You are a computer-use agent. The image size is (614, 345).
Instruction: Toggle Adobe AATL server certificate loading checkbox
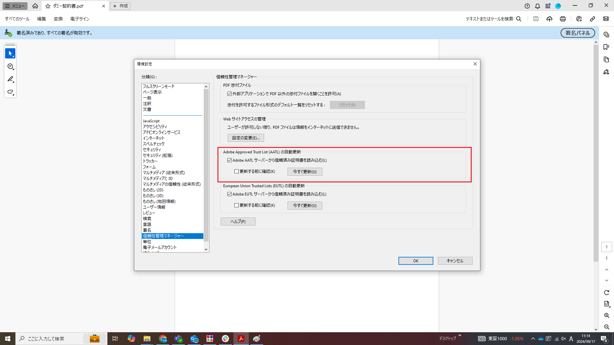229,160
